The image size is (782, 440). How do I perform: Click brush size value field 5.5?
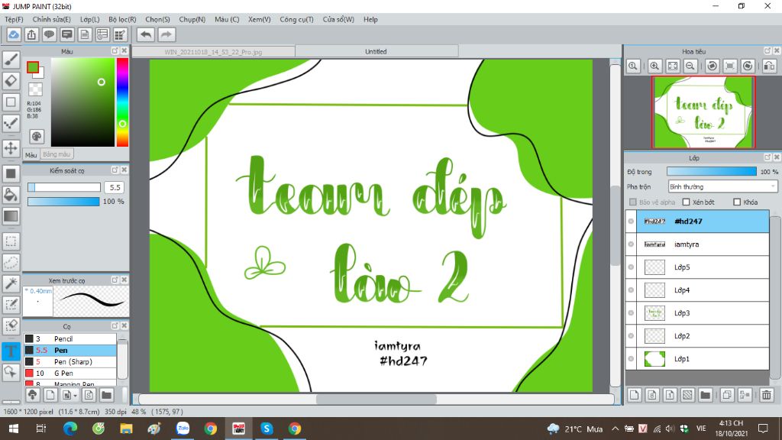115,187
